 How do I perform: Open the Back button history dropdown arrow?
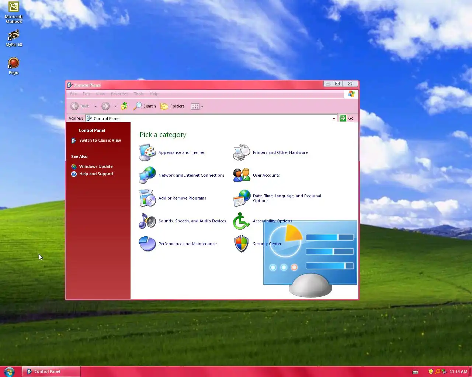click(x=95, y=106)
